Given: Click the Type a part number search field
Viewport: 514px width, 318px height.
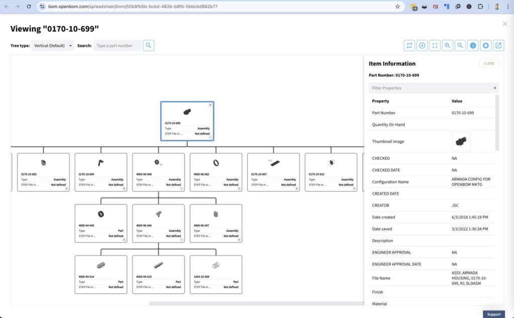Looking at the screenshot, I should [117, 46].
